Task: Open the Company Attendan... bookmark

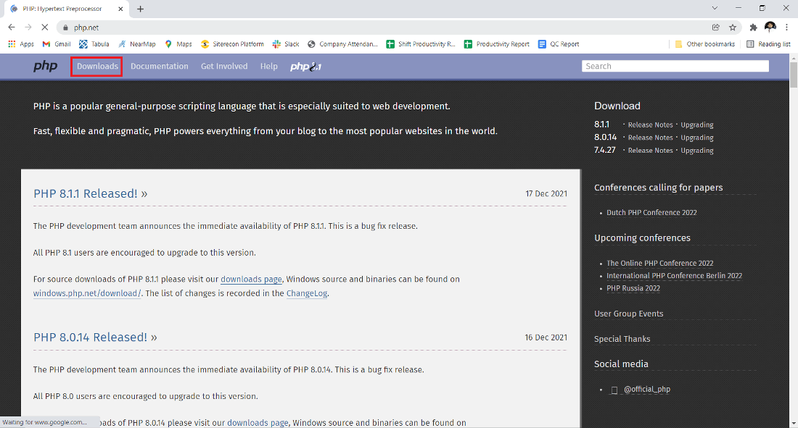Action: click(343, 44)
